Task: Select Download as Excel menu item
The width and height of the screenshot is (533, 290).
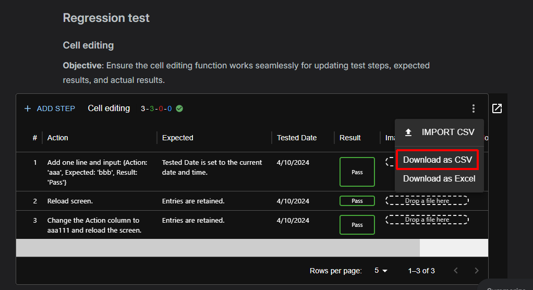Action: [x=439, y=178]
